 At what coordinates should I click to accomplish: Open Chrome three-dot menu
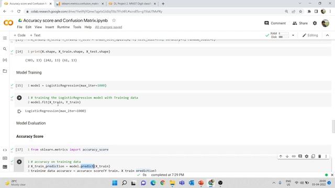tap(330, 11)
